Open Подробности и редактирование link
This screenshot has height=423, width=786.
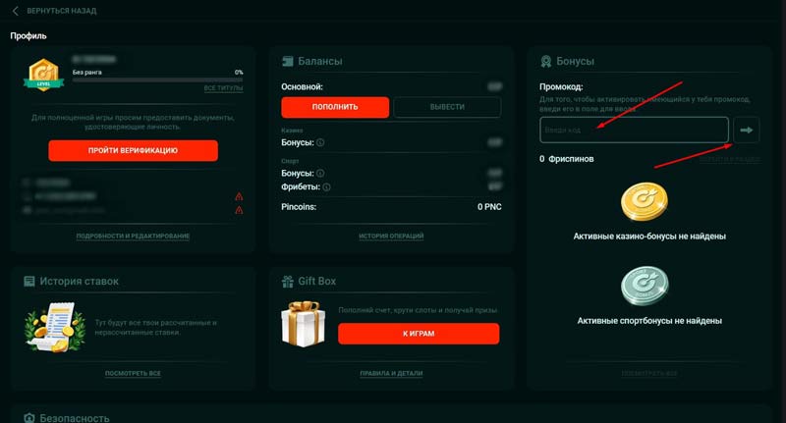pyautogui.click(x=133, y=236)
